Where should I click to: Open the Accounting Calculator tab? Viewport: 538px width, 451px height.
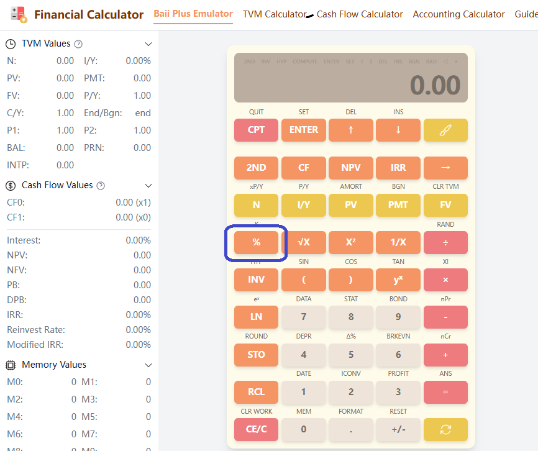[458, 14]
